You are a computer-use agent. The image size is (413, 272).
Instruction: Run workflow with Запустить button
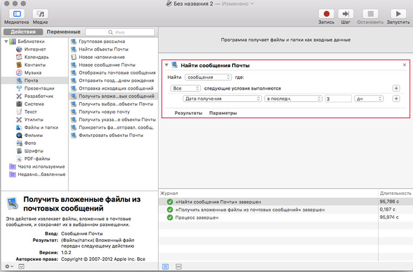(x=398, y=14)
